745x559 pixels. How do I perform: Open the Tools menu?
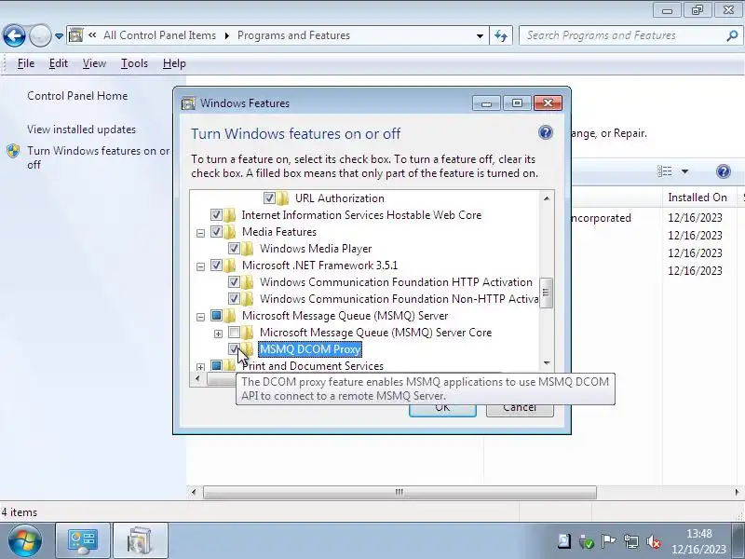pyautogui.click(x=134, y=63)
